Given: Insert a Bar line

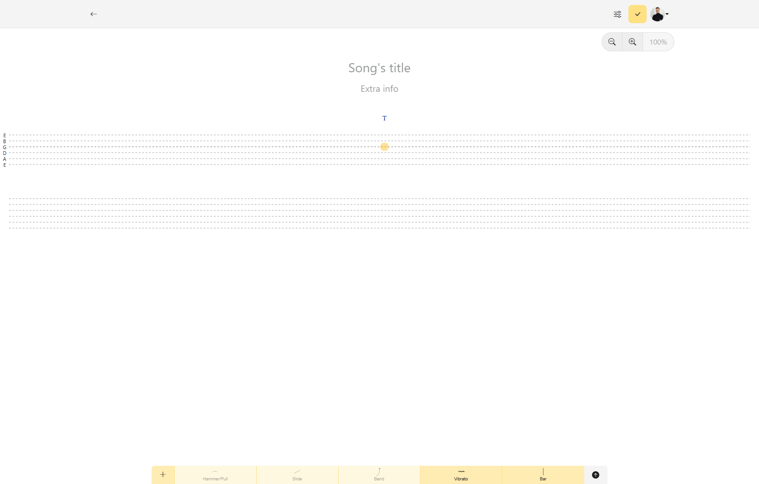Looking at the screenshot, I should pyautogui.click(x=543, y=475).
